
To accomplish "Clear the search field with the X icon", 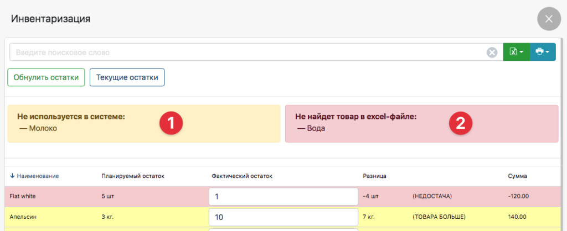I will (x=492, y=53).
